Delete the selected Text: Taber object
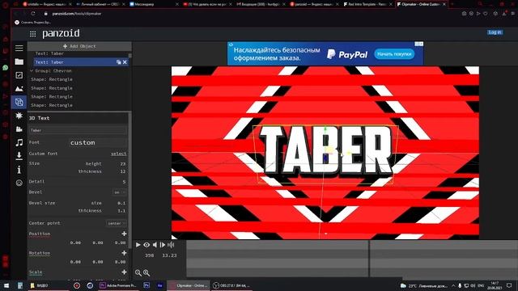518x291 pixels. tap(125, 62)
